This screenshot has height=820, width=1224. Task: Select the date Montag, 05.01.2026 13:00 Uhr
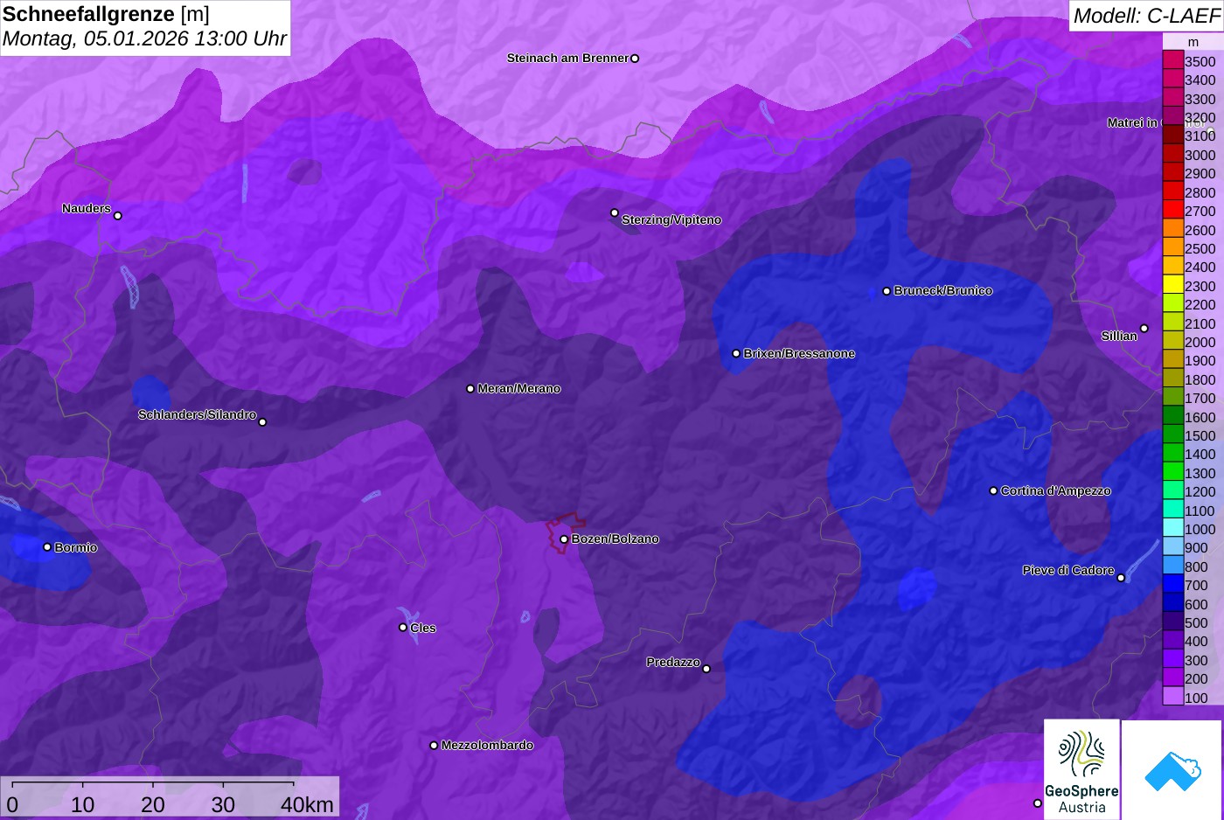pyautogui.click(x=144, y=38)
